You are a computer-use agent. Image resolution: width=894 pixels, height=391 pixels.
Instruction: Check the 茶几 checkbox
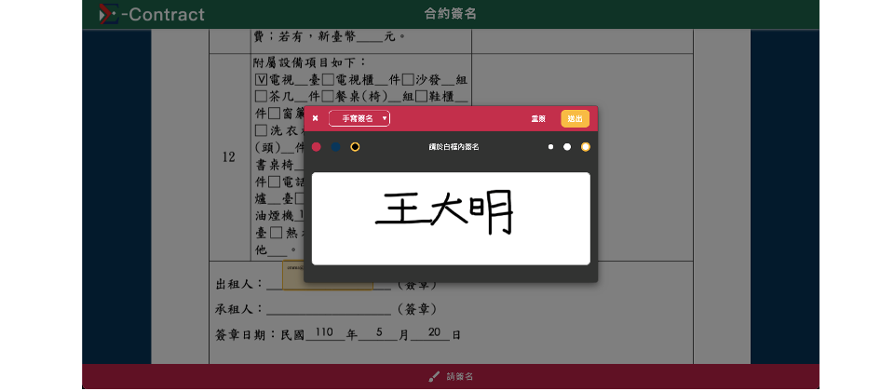261,96
